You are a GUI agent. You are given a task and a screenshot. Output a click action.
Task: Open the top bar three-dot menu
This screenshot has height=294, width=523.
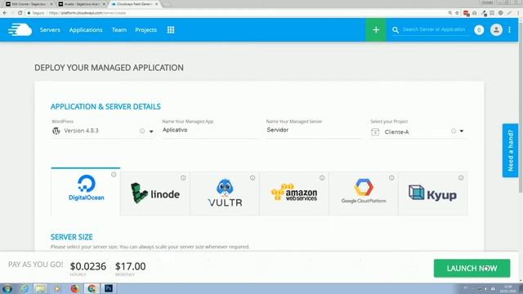pyautogui.click(x=509, y=29)
